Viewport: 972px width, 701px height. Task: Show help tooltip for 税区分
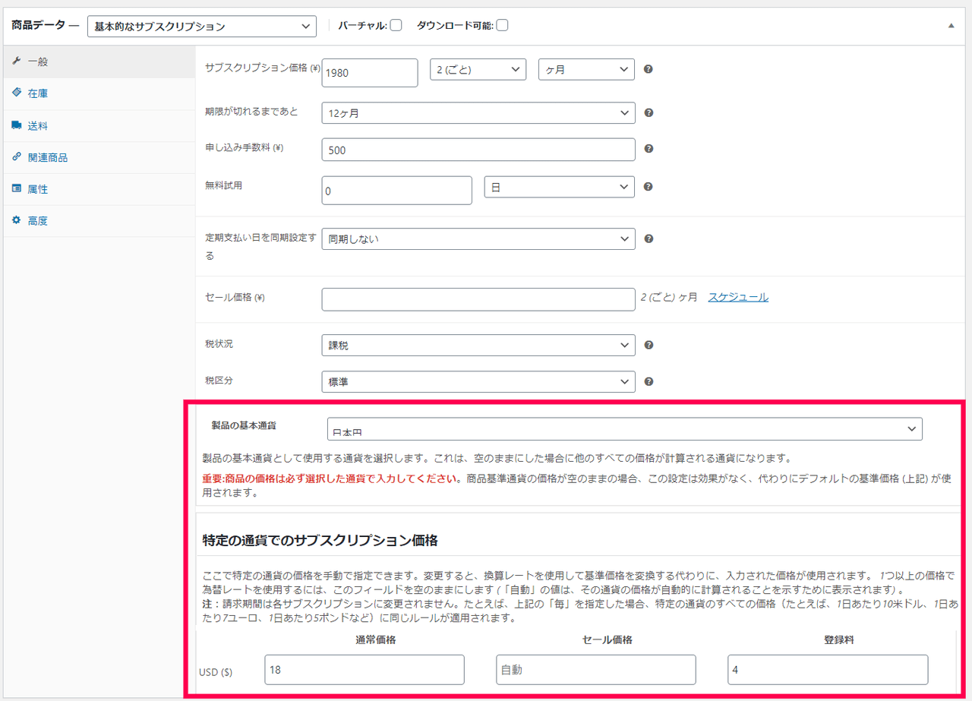tap(649, 382)
